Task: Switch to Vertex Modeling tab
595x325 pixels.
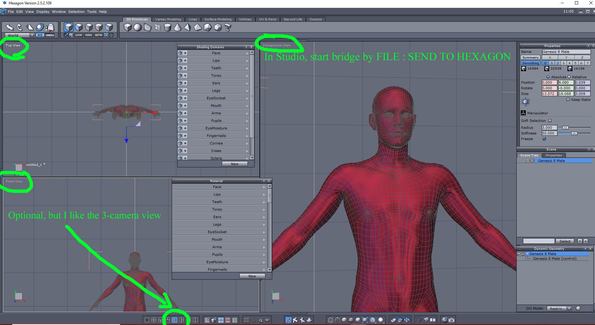Action: click(168, 19)
